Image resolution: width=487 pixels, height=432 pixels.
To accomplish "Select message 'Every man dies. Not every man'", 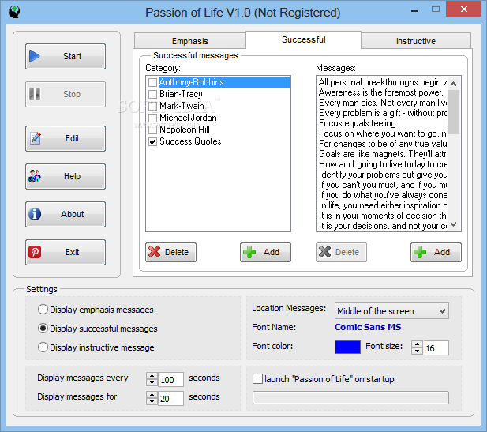I will [382, 103].
